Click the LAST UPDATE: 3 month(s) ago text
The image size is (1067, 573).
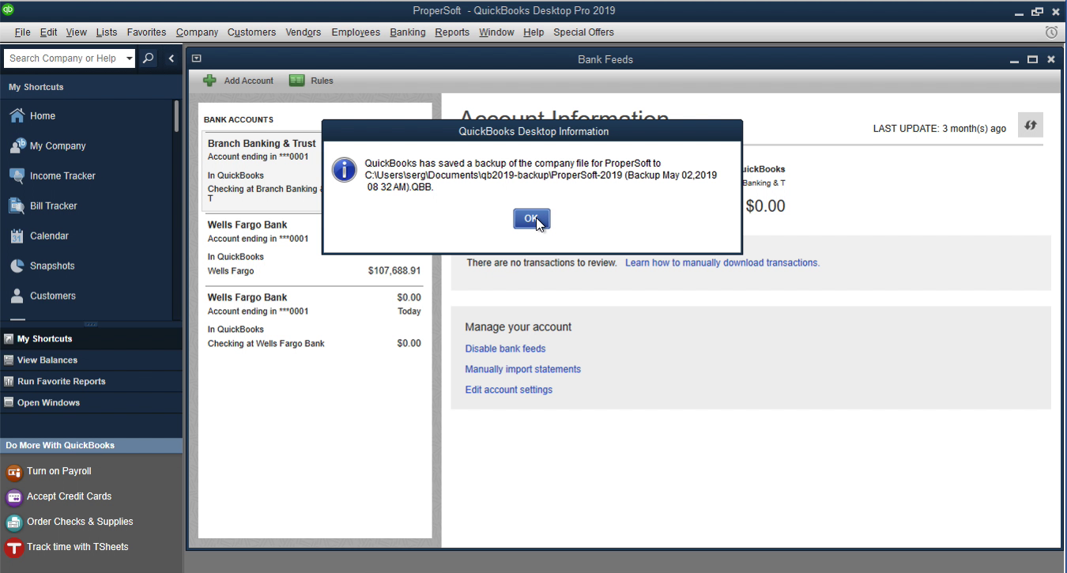point(939,129)
